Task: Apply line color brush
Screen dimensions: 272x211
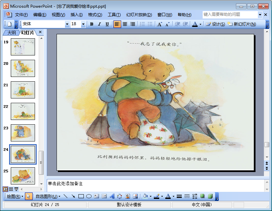Action: pos(157,196)
